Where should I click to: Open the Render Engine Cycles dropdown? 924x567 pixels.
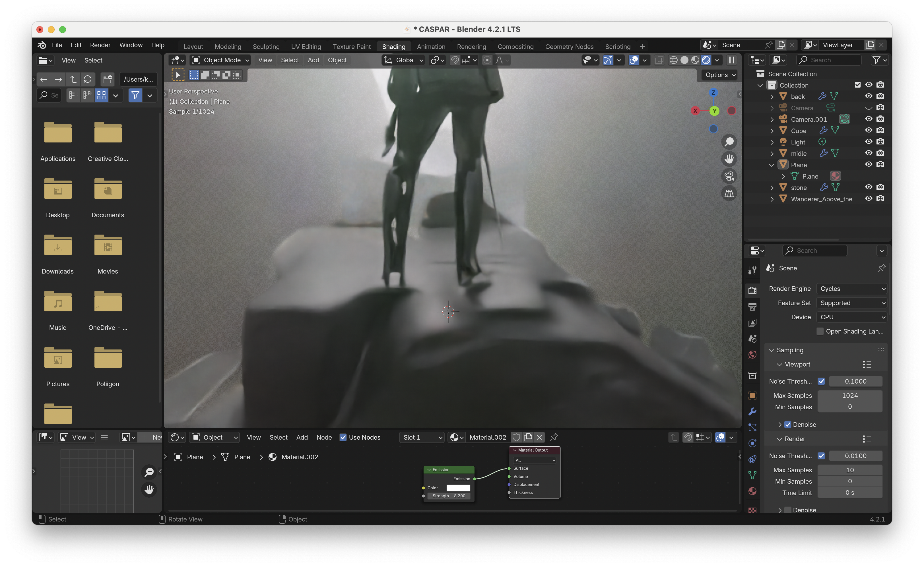[x=852, y=289]
